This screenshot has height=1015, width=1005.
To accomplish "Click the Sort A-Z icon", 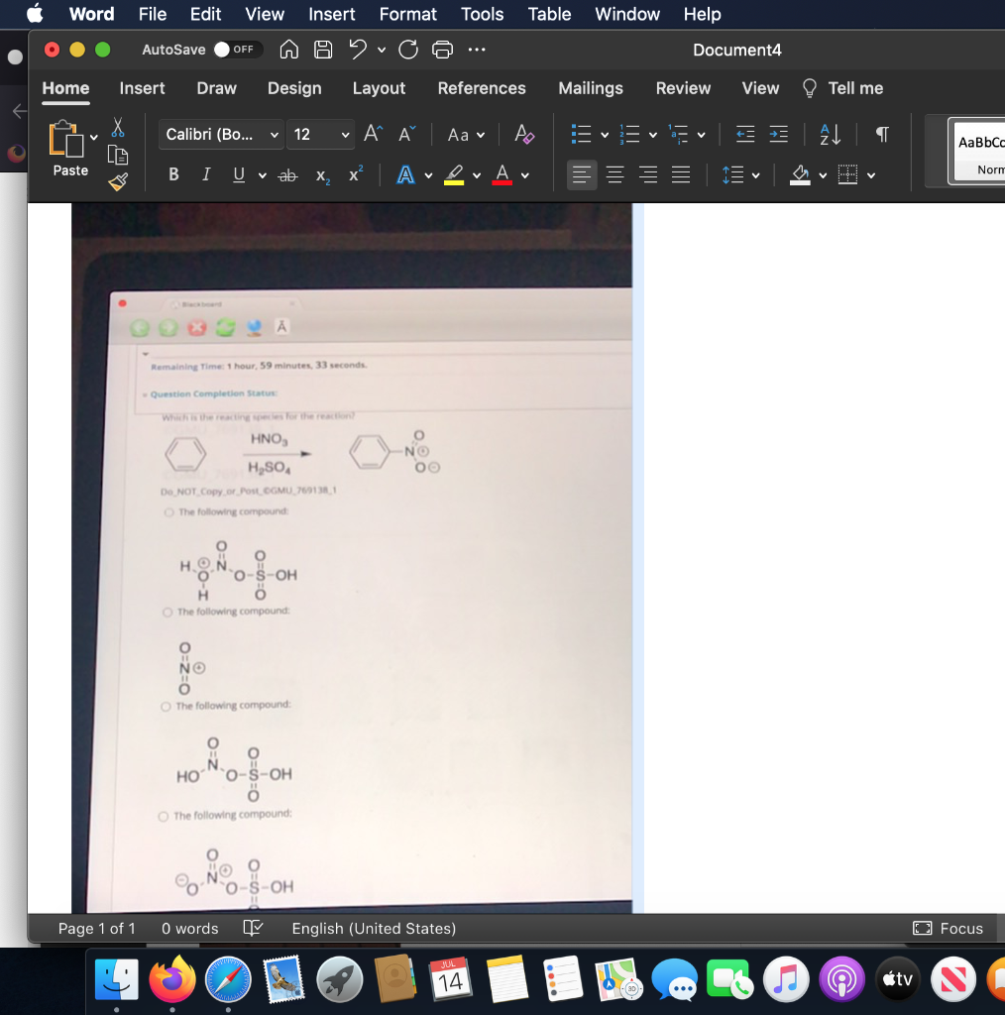I will coord(832,134).
